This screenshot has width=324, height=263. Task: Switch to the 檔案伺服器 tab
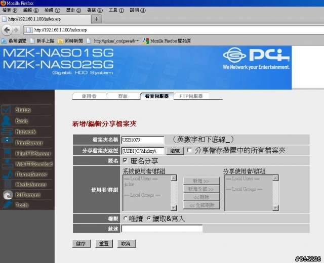click(x=156, y=96)
